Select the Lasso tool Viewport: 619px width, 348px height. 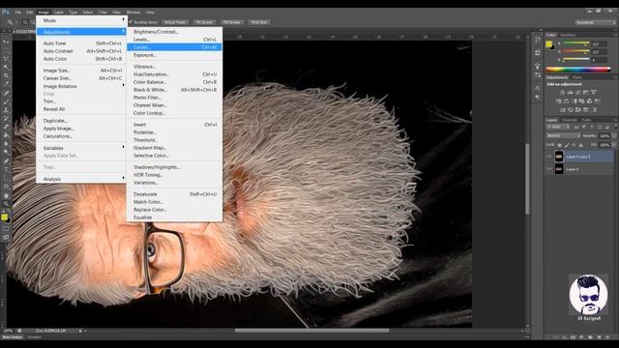(x=7, y=58)
